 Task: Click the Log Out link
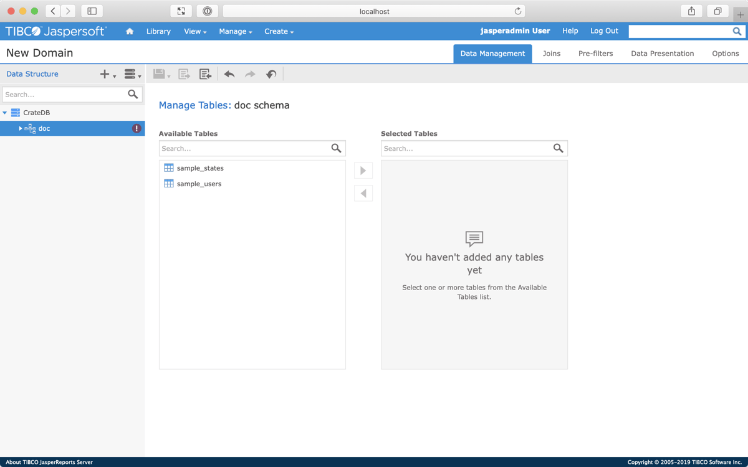coord(604,31)
